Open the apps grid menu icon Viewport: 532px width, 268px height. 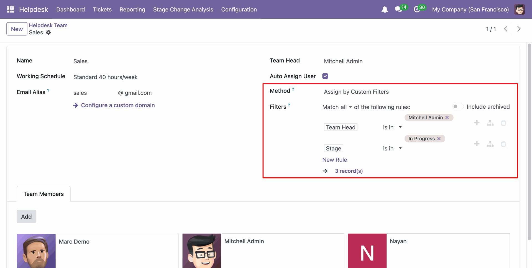pyautogui.click(x=11, y=9)
